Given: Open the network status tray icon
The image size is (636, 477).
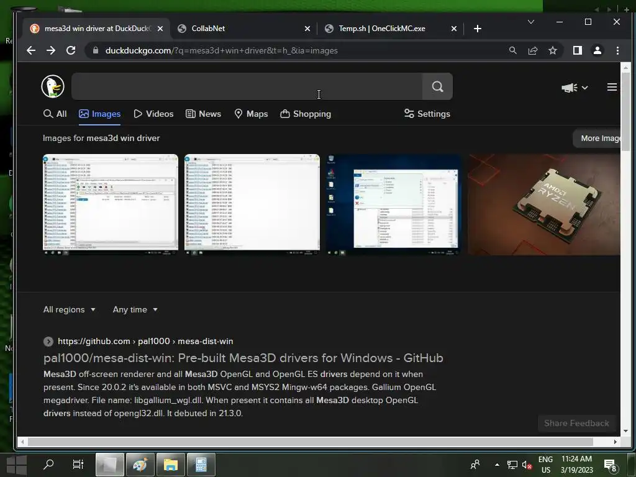Looking at the screenshot, I should coord(512,465).
